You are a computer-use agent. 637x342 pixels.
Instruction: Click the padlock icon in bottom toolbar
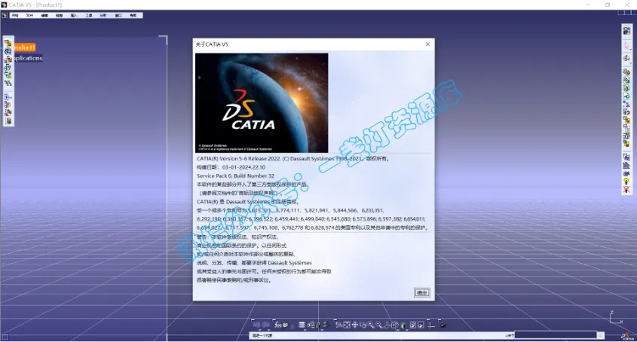[x=317, y=325]
